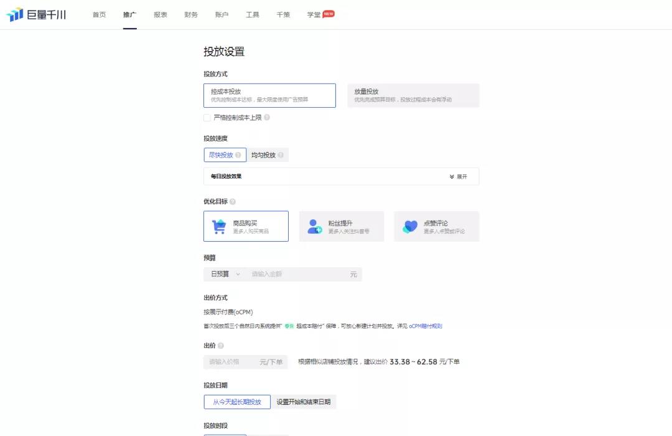Viewport: 672px width, 436px height.
Task: Open the oCPM赔付规则 link
Action: (426, 326)
